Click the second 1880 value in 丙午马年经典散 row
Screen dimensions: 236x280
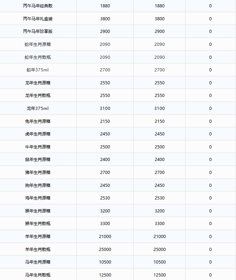[x=160, y=6]
